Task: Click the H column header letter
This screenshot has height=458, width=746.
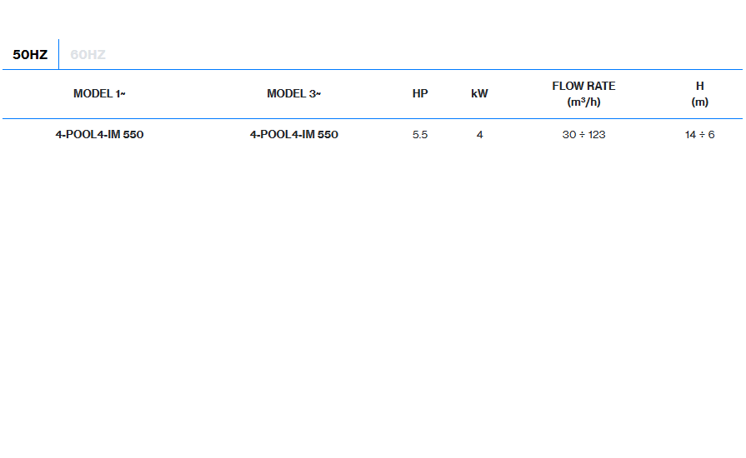Action: tap(699, 87)
